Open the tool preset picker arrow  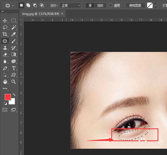click(x=13, y=5)
